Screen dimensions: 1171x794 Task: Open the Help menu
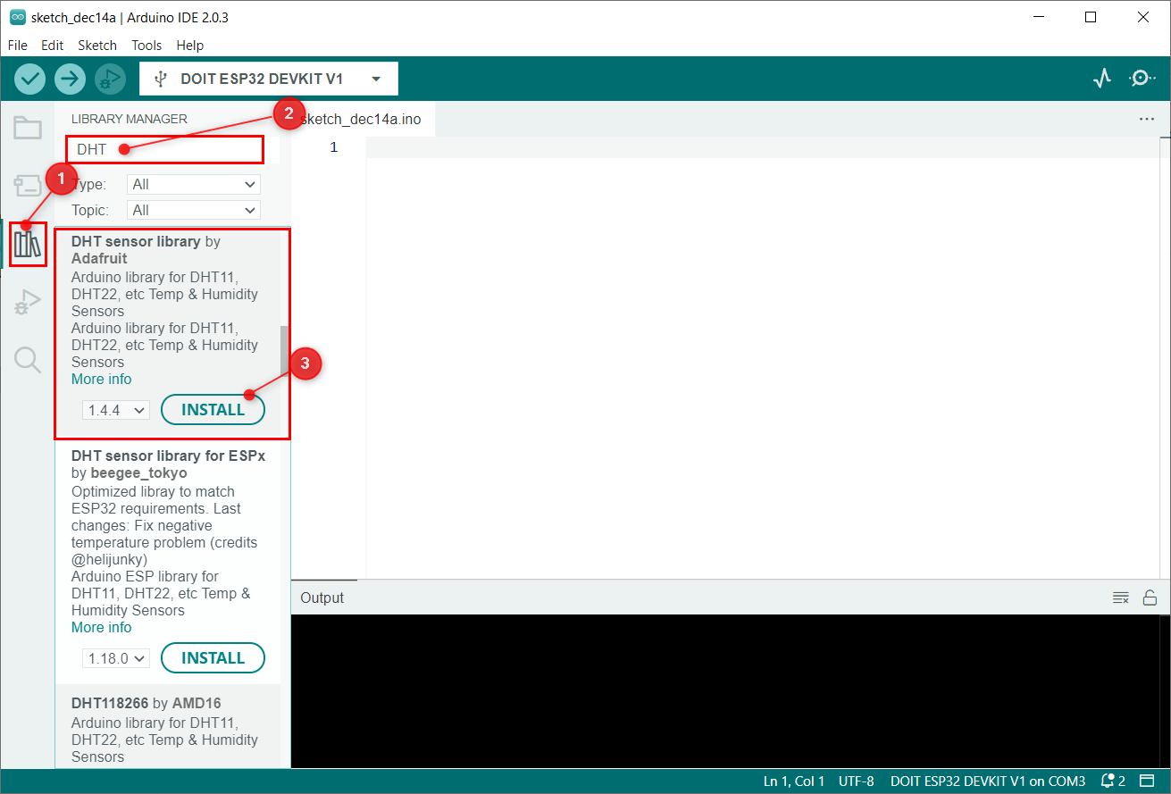pyautogui.click(x=190, y=45)
